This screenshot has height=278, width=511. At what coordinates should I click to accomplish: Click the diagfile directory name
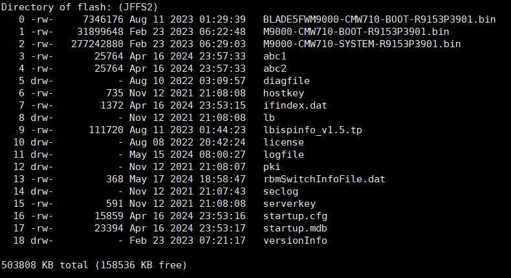click(x=286, y=81)
